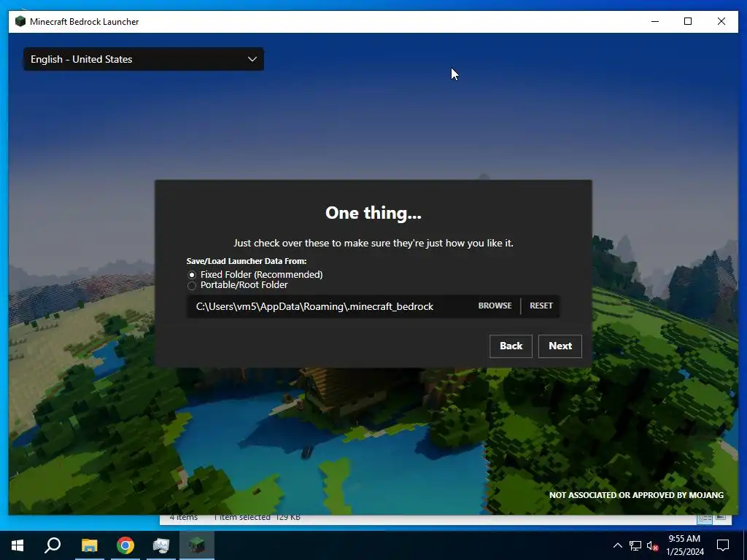Click the launcher data folder path field

pos(330,306)
